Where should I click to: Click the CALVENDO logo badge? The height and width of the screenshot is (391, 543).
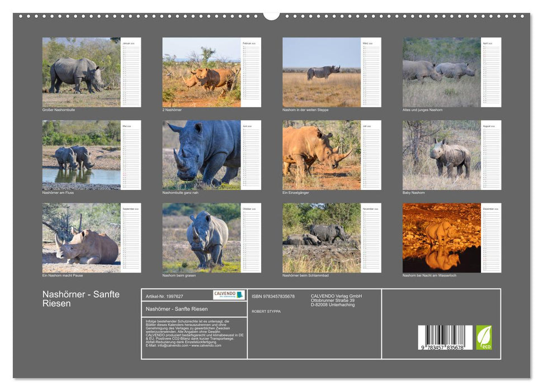[x=229, y=295]
